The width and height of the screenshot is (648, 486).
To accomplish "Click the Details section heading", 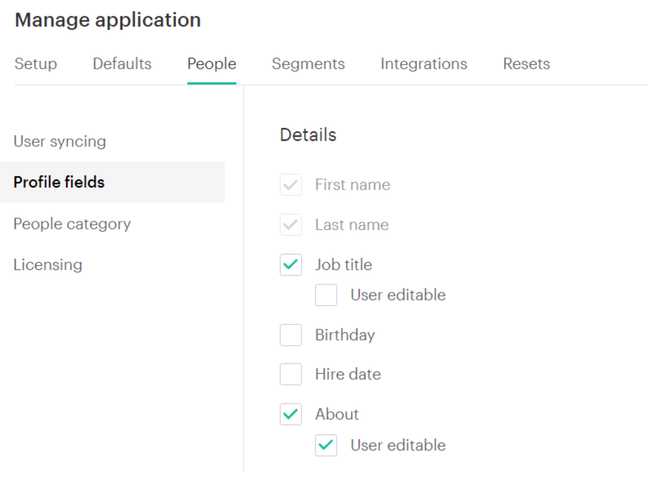I will pyautogui.click(x=308, y=135).
